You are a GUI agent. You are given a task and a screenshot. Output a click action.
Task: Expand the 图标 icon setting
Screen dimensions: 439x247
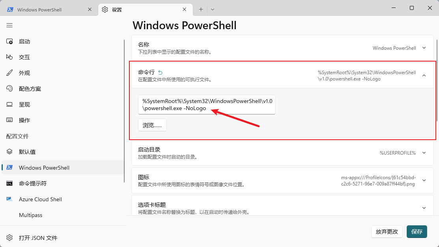[x=424, y=180]
